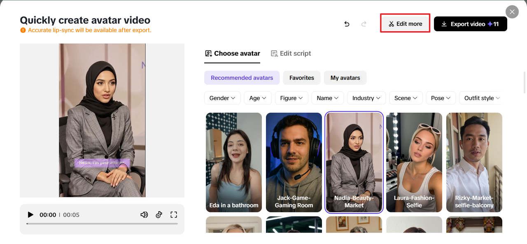Click the video progress slider bar

tap(102, 224)
